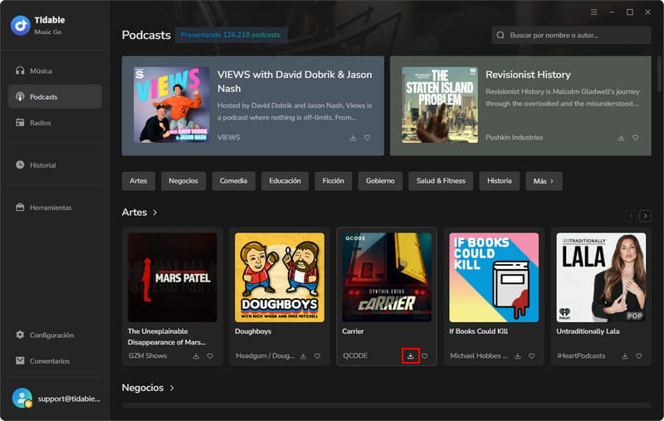Screen dimensions: 664x421
Task: Click the user avatar icon at bottom
Action: pos(22,398)
